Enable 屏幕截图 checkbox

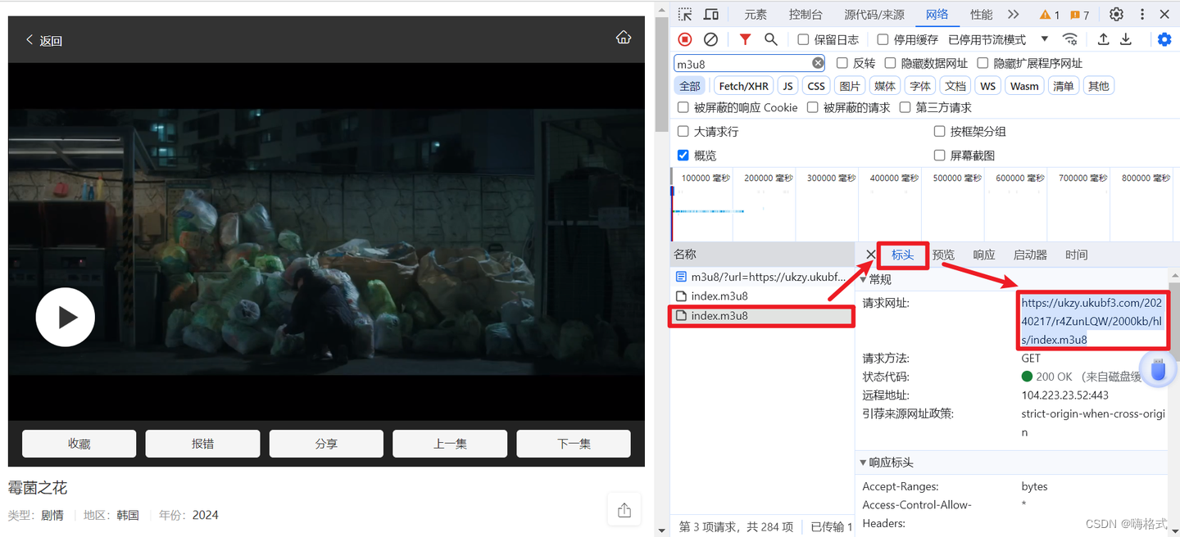pyautogui.click(x=939, y=155)
